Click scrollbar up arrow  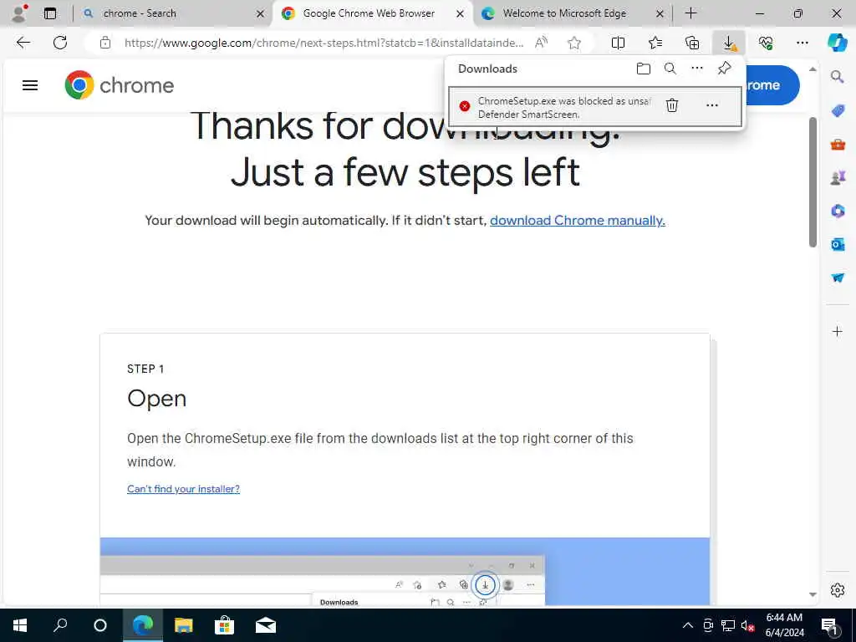[813, 69]
